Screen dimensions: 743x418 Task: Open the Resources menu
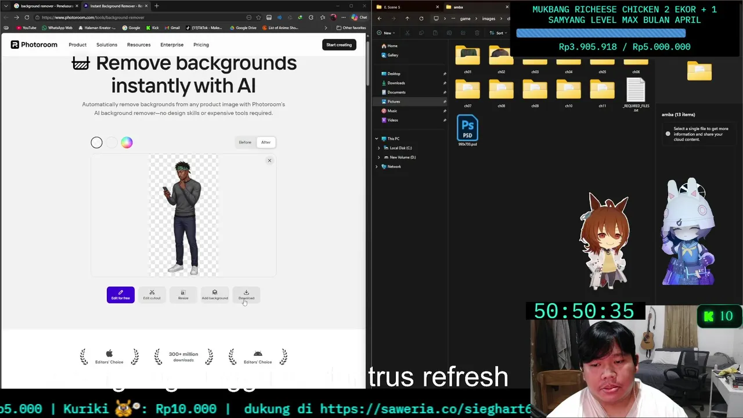[139, 45]
